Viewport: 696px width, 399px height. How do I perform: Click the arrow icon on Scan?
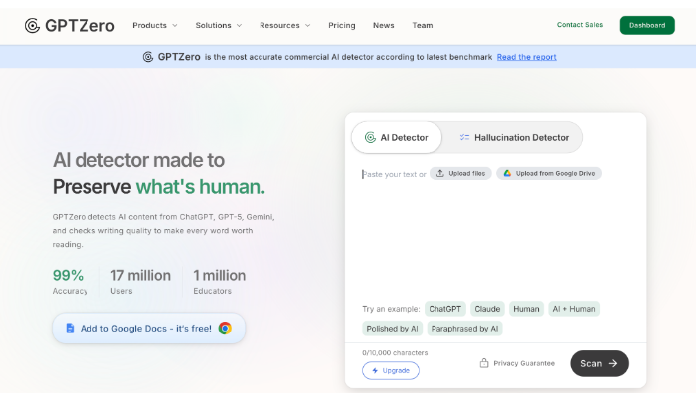click(x=613, y=363)
